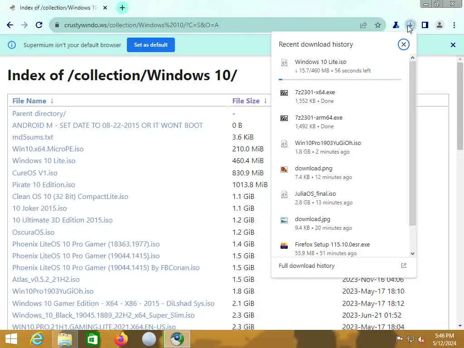Viewport: 464px width, 348px height.
Task: Open Atlas_v0.5.2_21H2.iso link
Action: pos(46,279)
